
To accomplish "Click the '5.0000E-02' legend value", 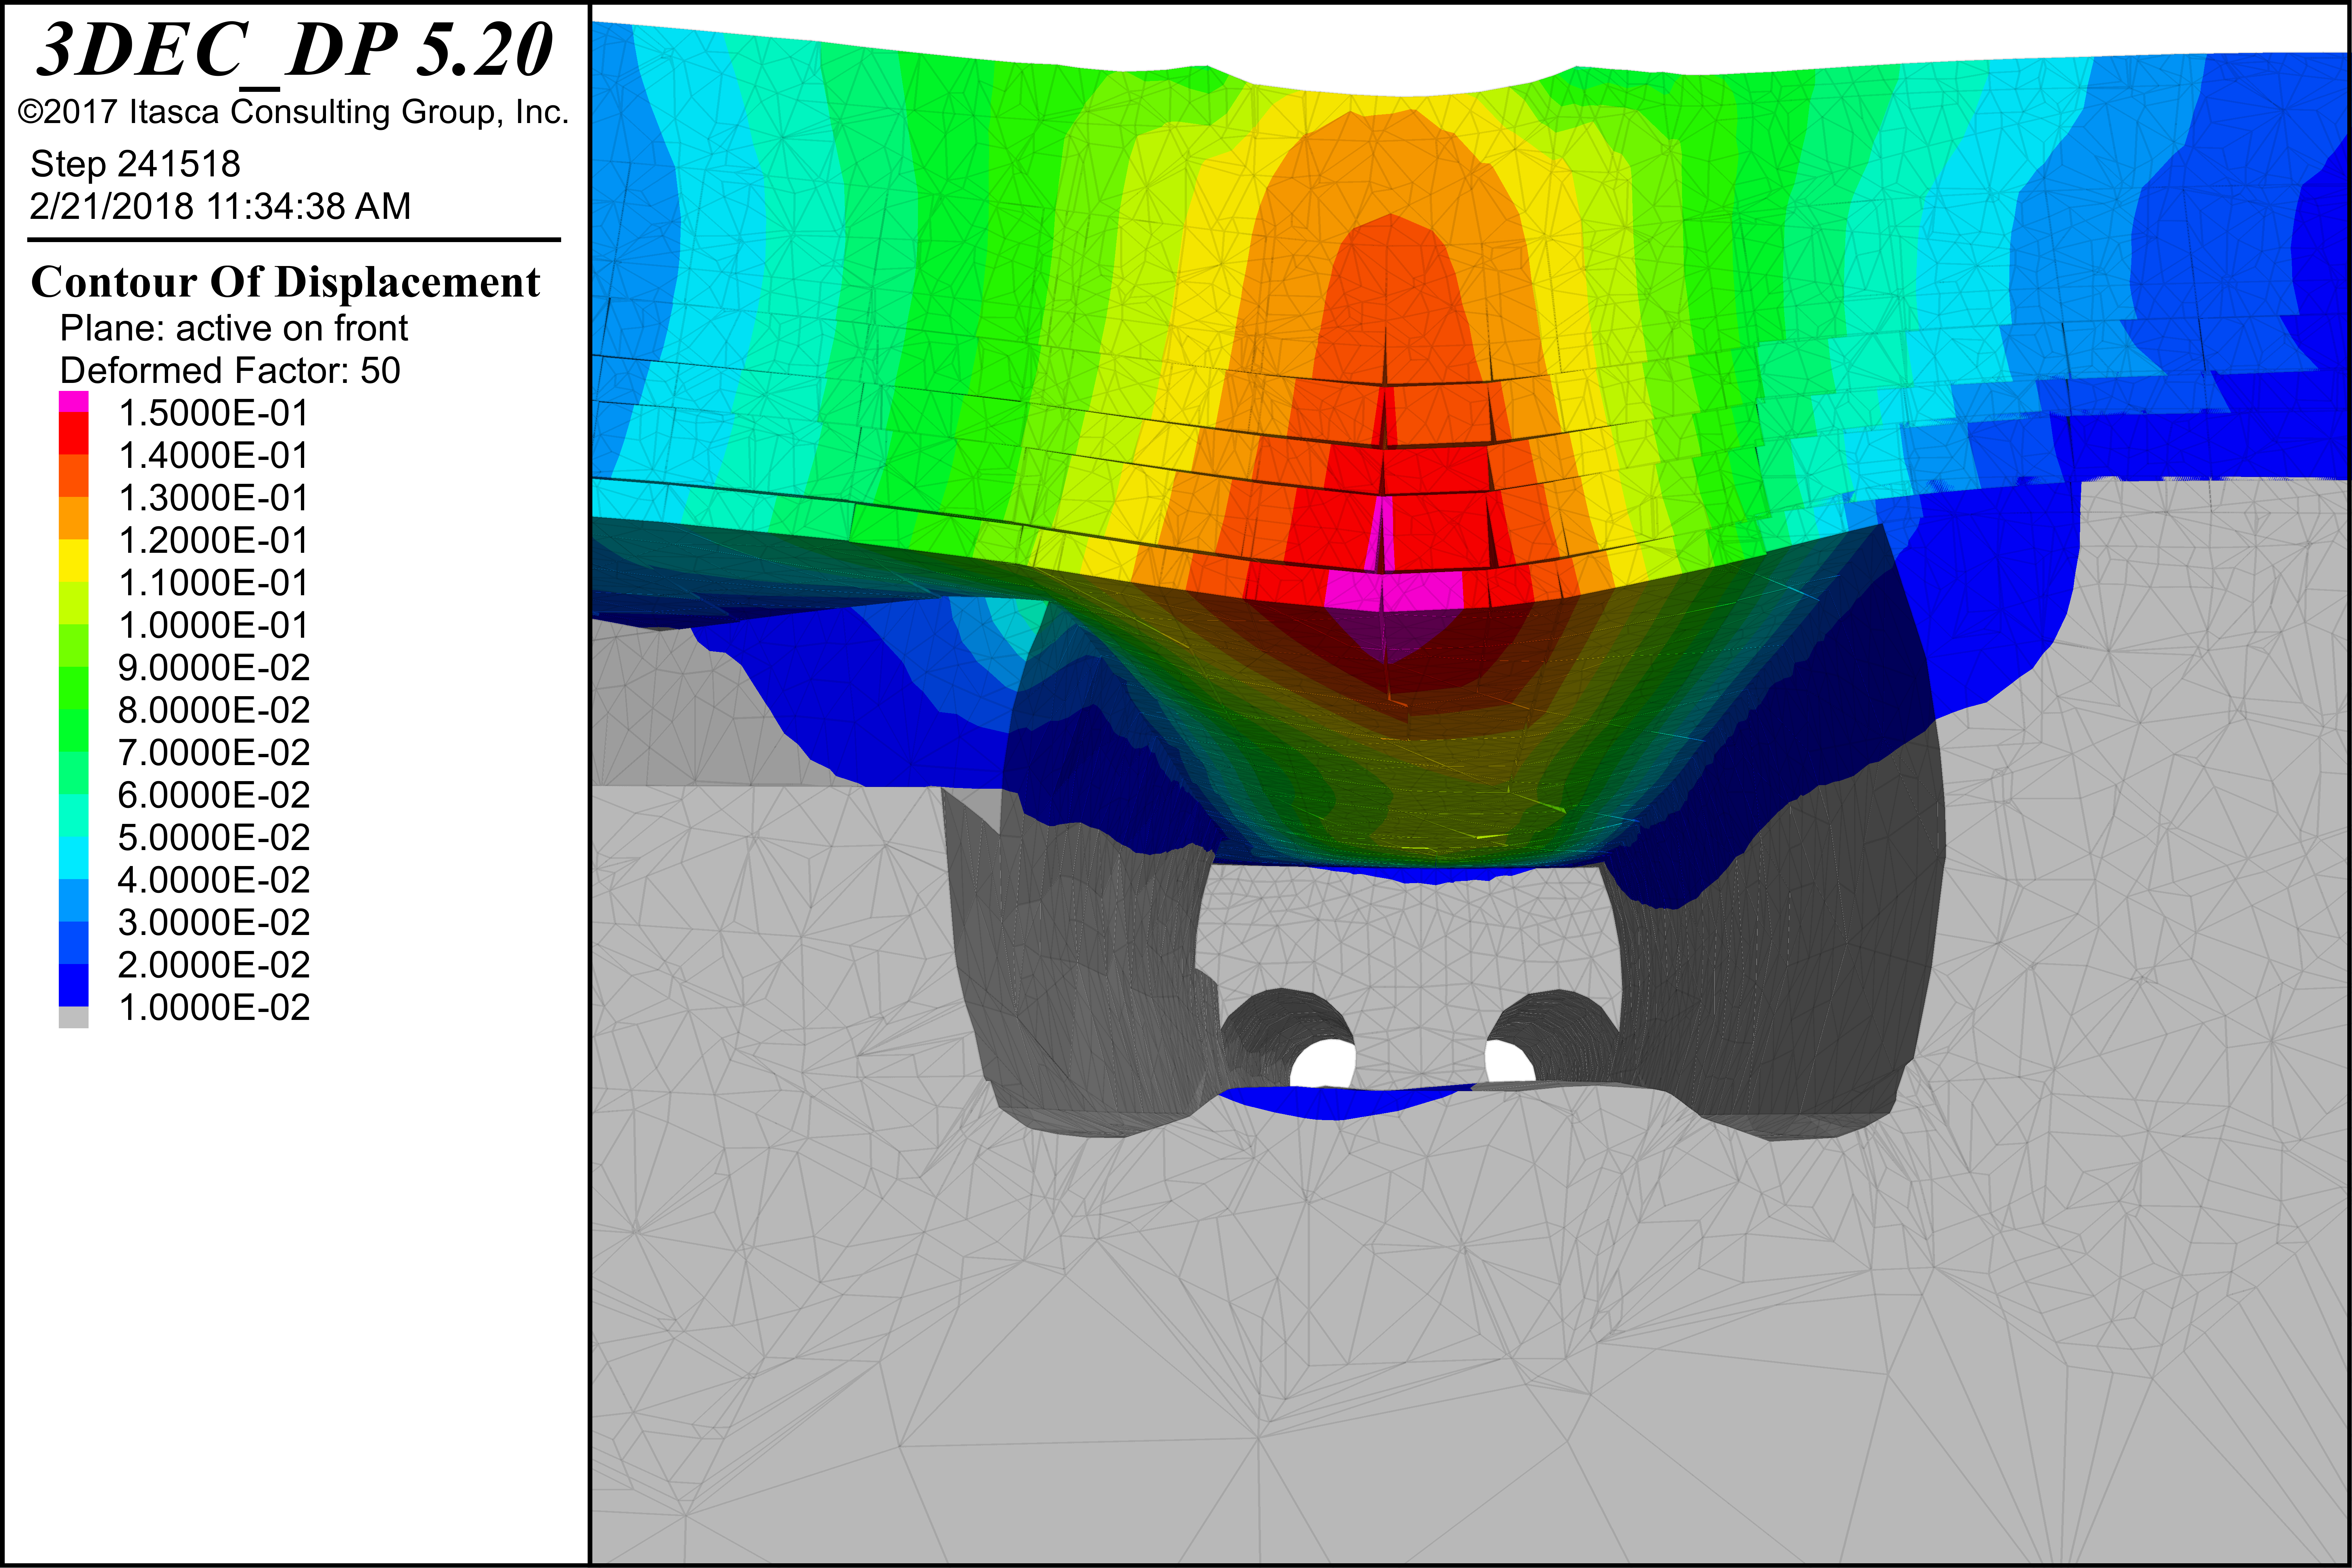I will pos(214,838).
